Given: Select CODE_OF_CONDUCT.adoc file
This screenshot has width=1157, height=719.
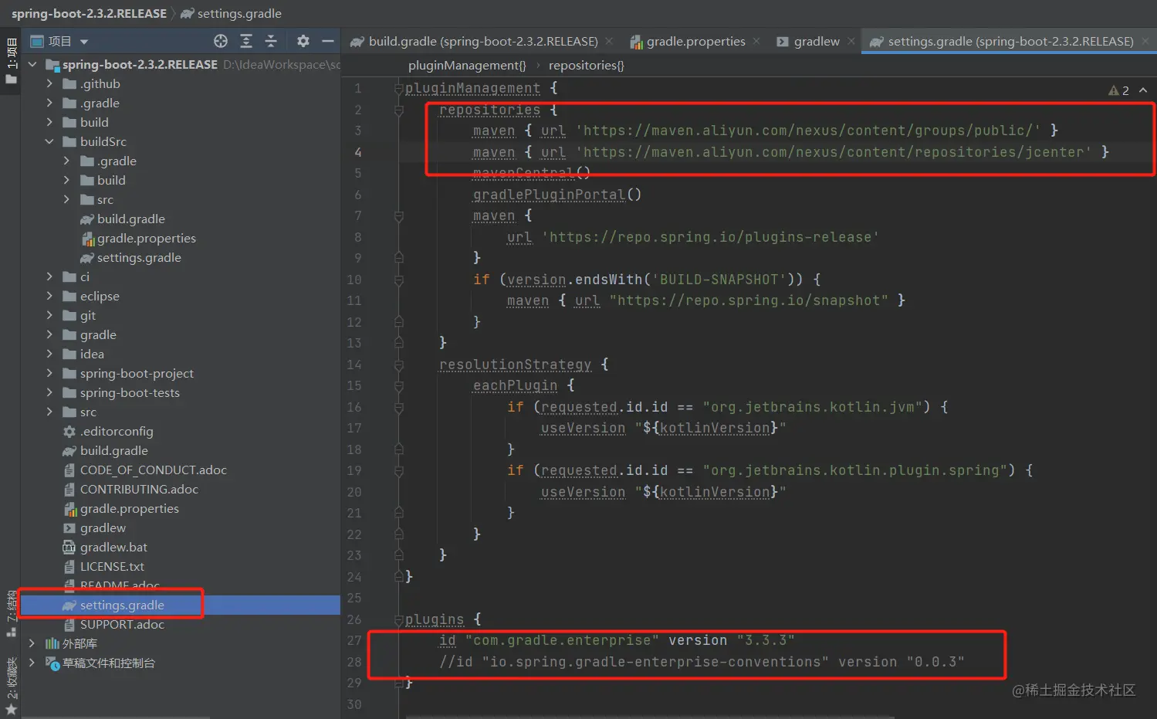Looking at the screenshot, I should click(144, 470).
